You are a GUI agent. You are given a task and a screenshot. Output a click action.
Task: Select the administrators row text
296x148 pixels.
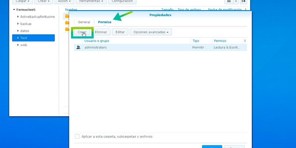point(95,47)
